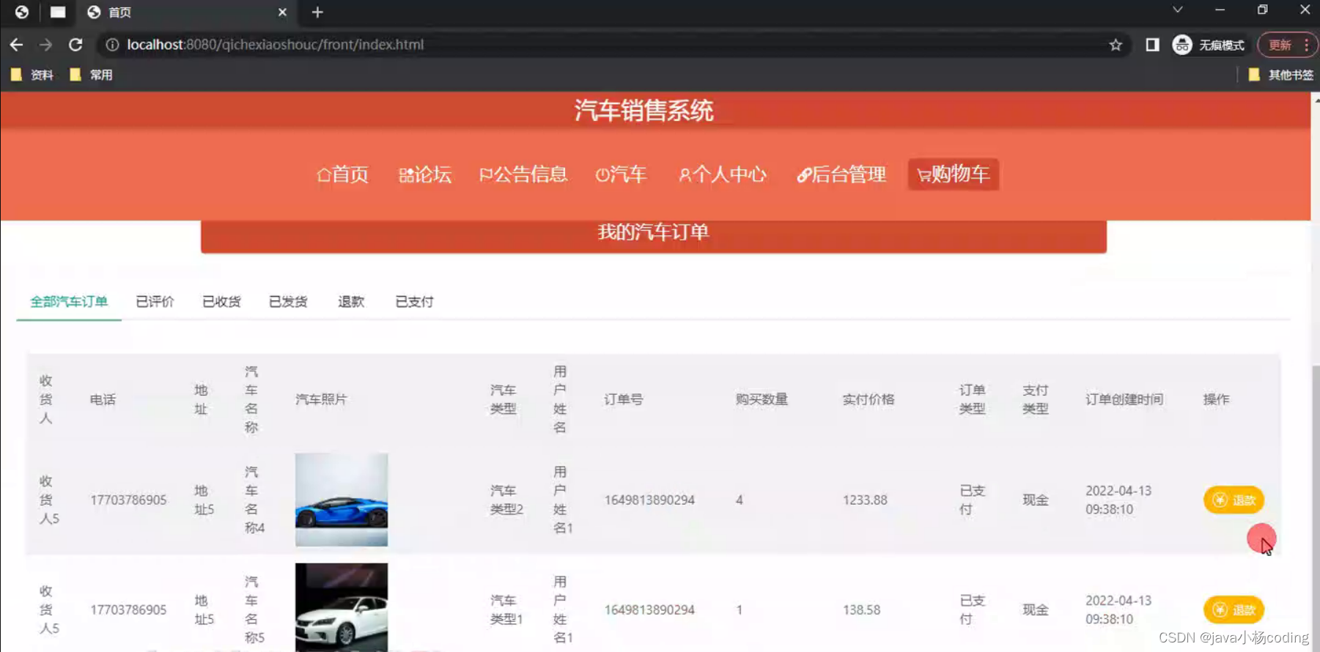This screenshot has width=1320, height=652.
Task: Click 汽车类型2 cell in first row
Action: pos(506,500)
